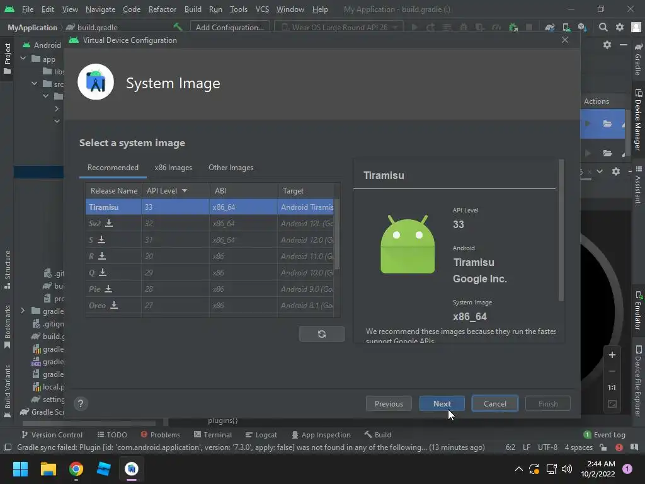Open Chrome from the taskbar

[76, 469]
